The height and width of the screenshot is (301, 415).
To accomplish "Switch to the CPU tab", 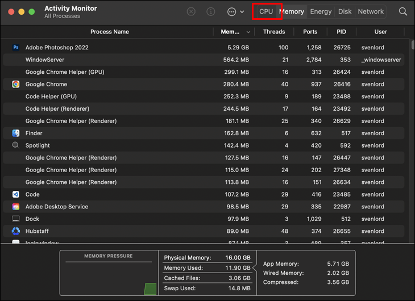I will 266,11.
